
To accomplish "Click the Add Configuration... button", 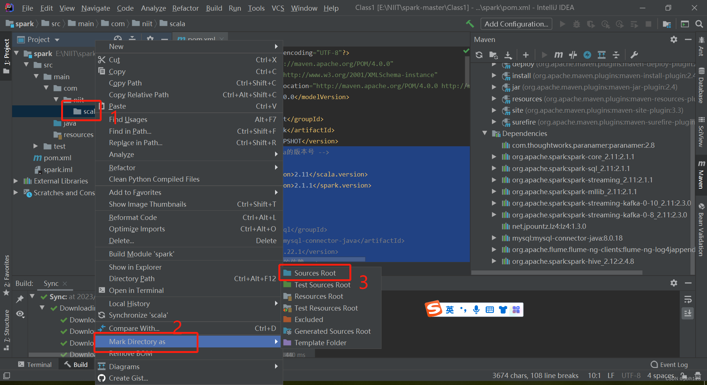I will point(516,24).
